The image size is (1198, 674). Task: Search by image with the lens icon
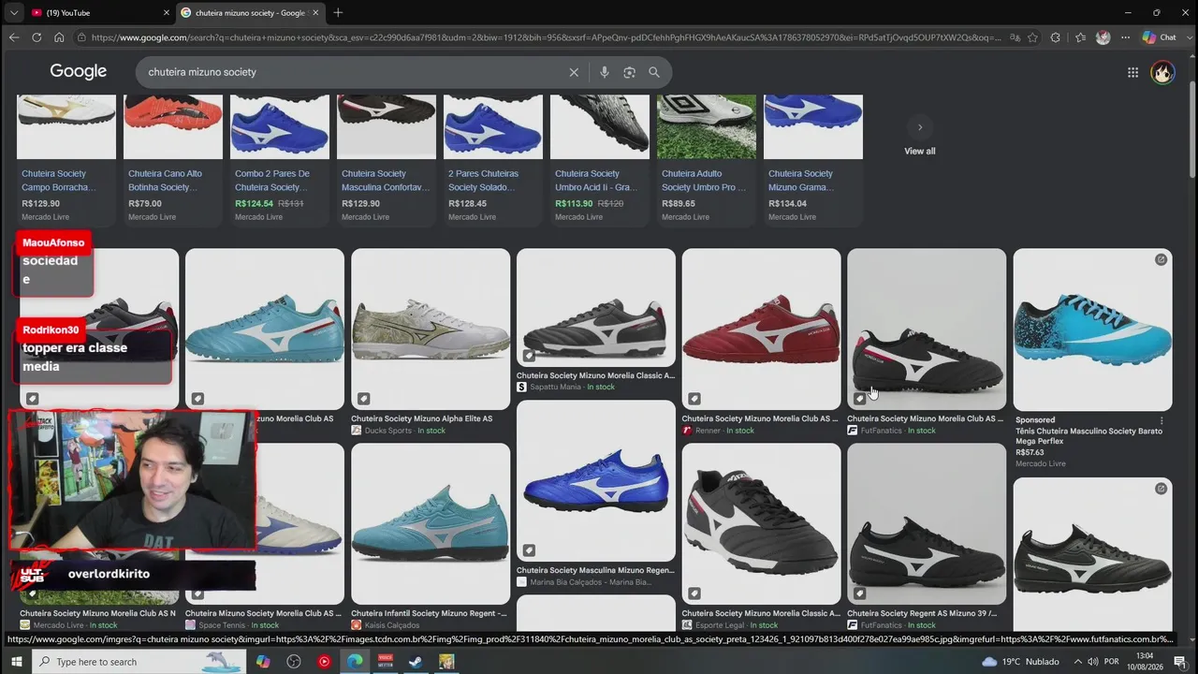point(629,72)
